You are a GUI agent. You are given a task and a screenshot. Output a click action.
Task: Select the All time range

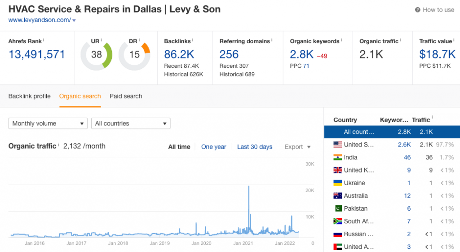click(179, 147)
